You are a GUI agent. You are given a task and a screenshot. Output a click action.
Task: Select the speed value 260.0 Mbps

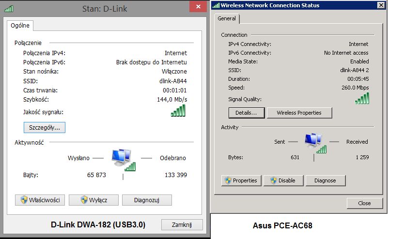pyautogui.click(x=355, y=88)
